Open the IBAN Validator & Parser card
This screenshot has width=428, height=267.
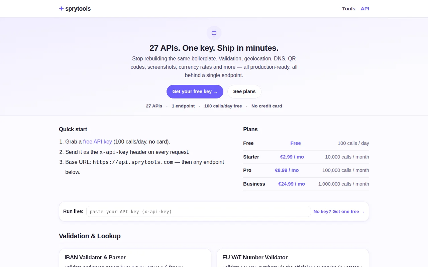[135, 258]
